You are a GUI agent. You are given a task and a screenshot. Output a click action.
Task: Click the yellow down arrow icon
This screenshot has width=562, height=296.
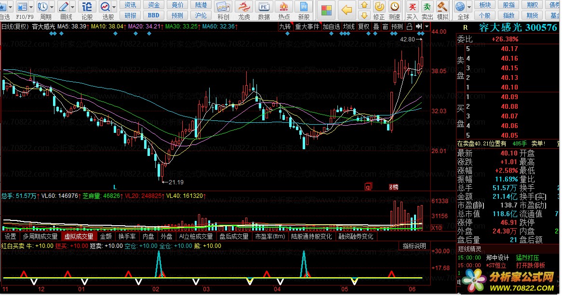tap(364, 15)
